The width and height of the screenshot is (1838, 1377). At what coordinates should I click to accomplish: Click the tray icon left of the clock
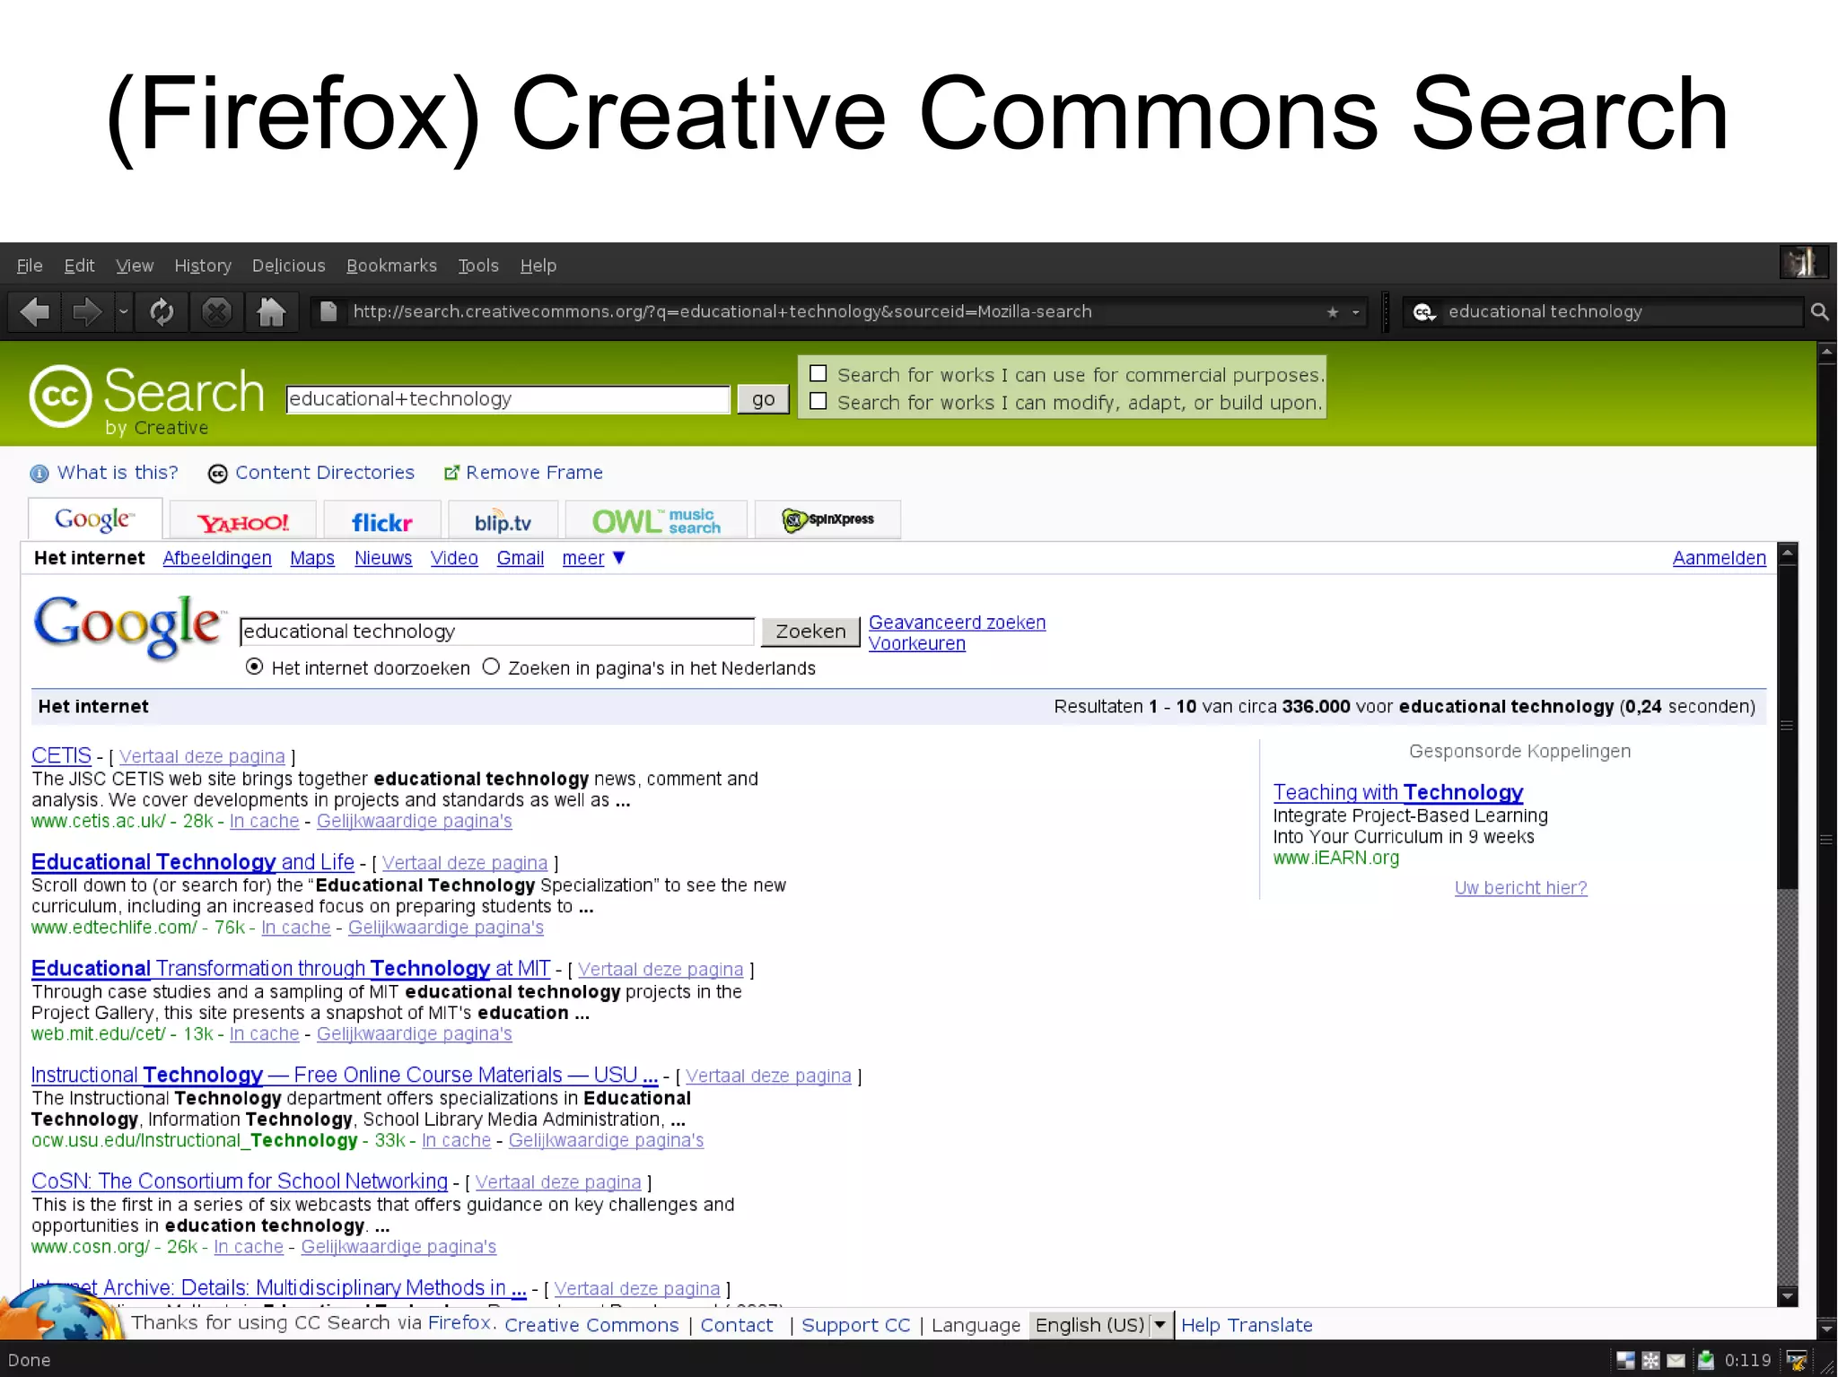(x=1705, y=1361)
